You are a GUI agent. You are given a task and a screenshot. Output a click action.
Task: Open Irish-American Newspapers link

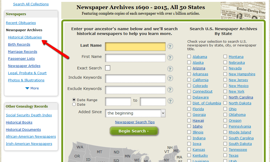click(29, 144)
